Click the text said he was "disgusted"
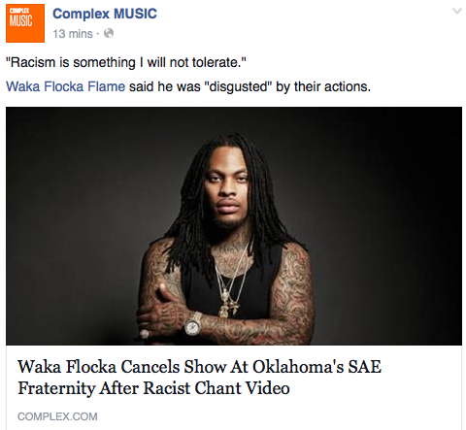The image size is (466, 430). click(x=200, y=86)
